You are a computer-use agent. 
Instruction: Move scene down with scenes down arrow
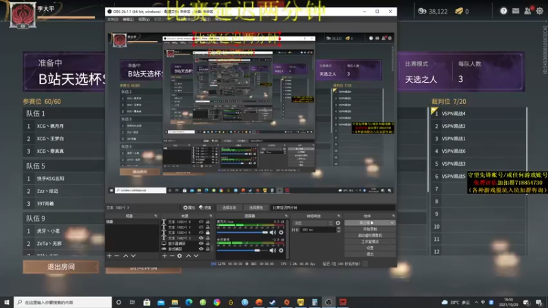pyautogui.click(x=133, y=256)
